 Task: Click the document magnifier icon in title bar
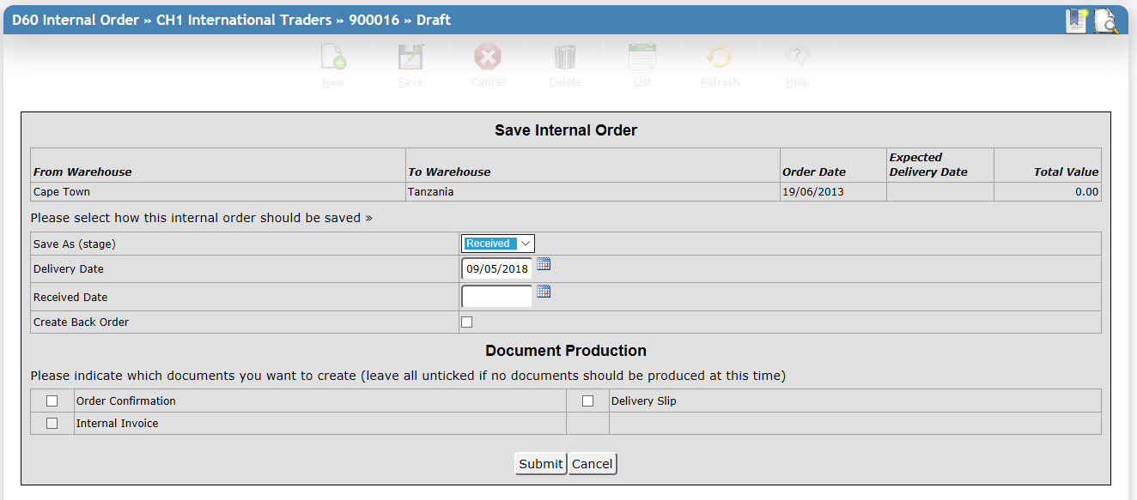click(1106, 21)
